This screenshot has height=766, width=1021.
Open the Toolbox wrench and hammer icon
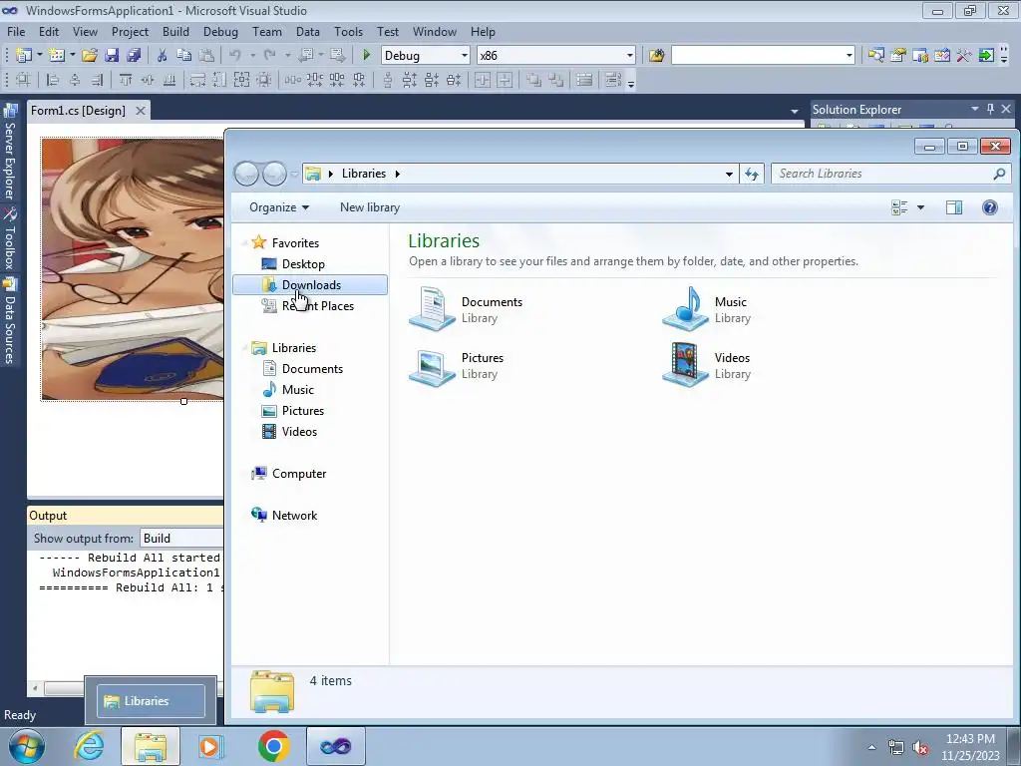964,56
